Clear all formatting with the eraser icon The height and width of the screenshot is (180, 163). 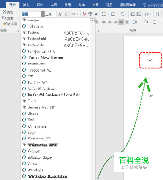(x=85, y=14)
